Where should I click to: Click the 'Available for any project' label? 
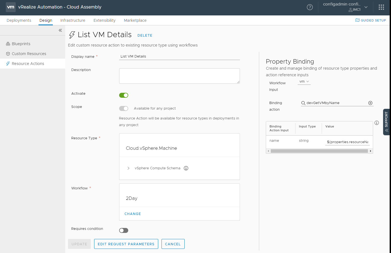pos(155,108)
